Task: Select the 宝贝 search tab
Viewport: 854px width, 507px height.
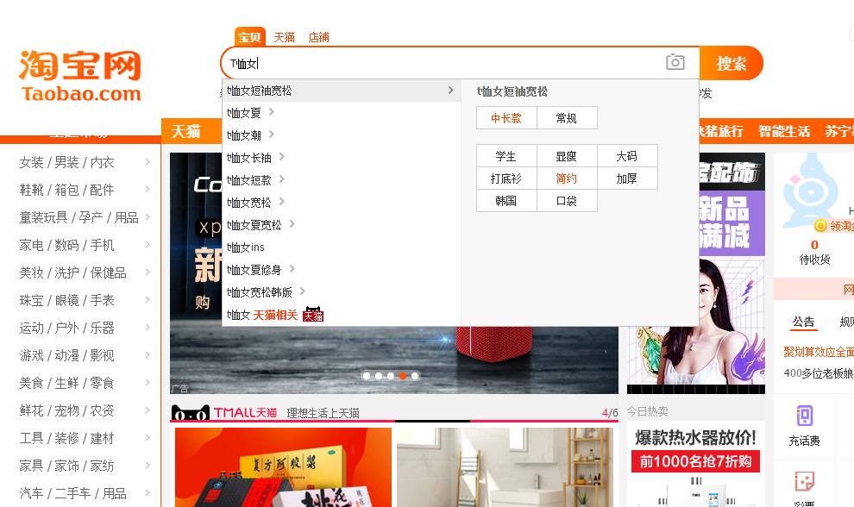Action: tap(249, 37)
